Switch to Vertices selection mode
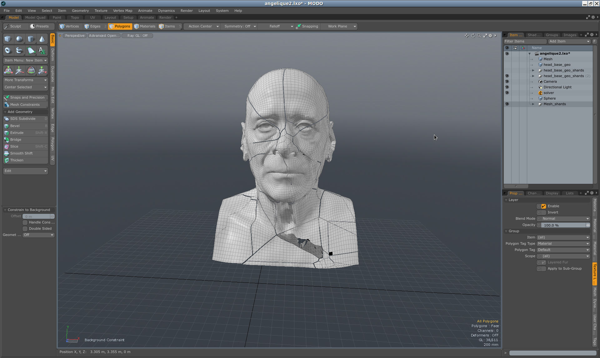Viewport: 600px width, 358px height. pyautogui.click(x=70, y=26)
